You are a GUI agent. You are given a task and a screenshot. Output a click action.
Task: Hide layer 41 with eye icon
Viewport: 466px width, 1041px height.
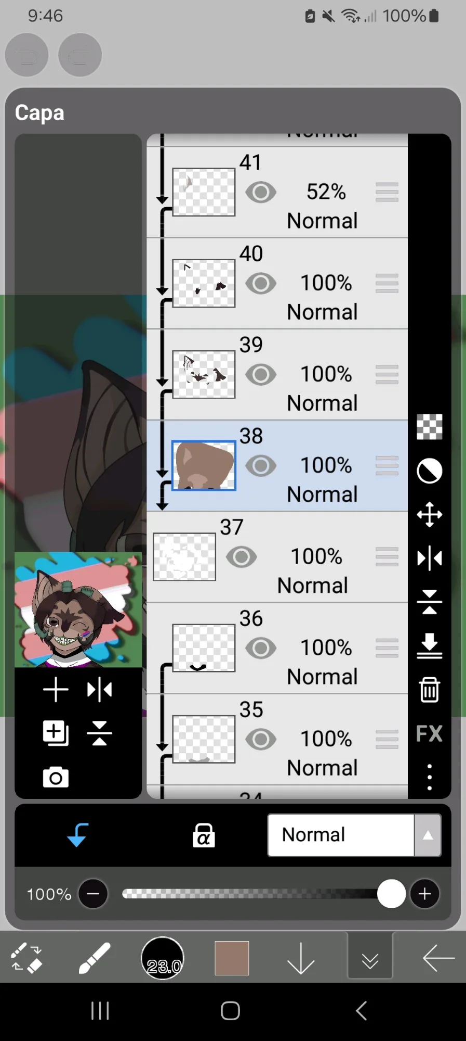click(x=261, y=192)
